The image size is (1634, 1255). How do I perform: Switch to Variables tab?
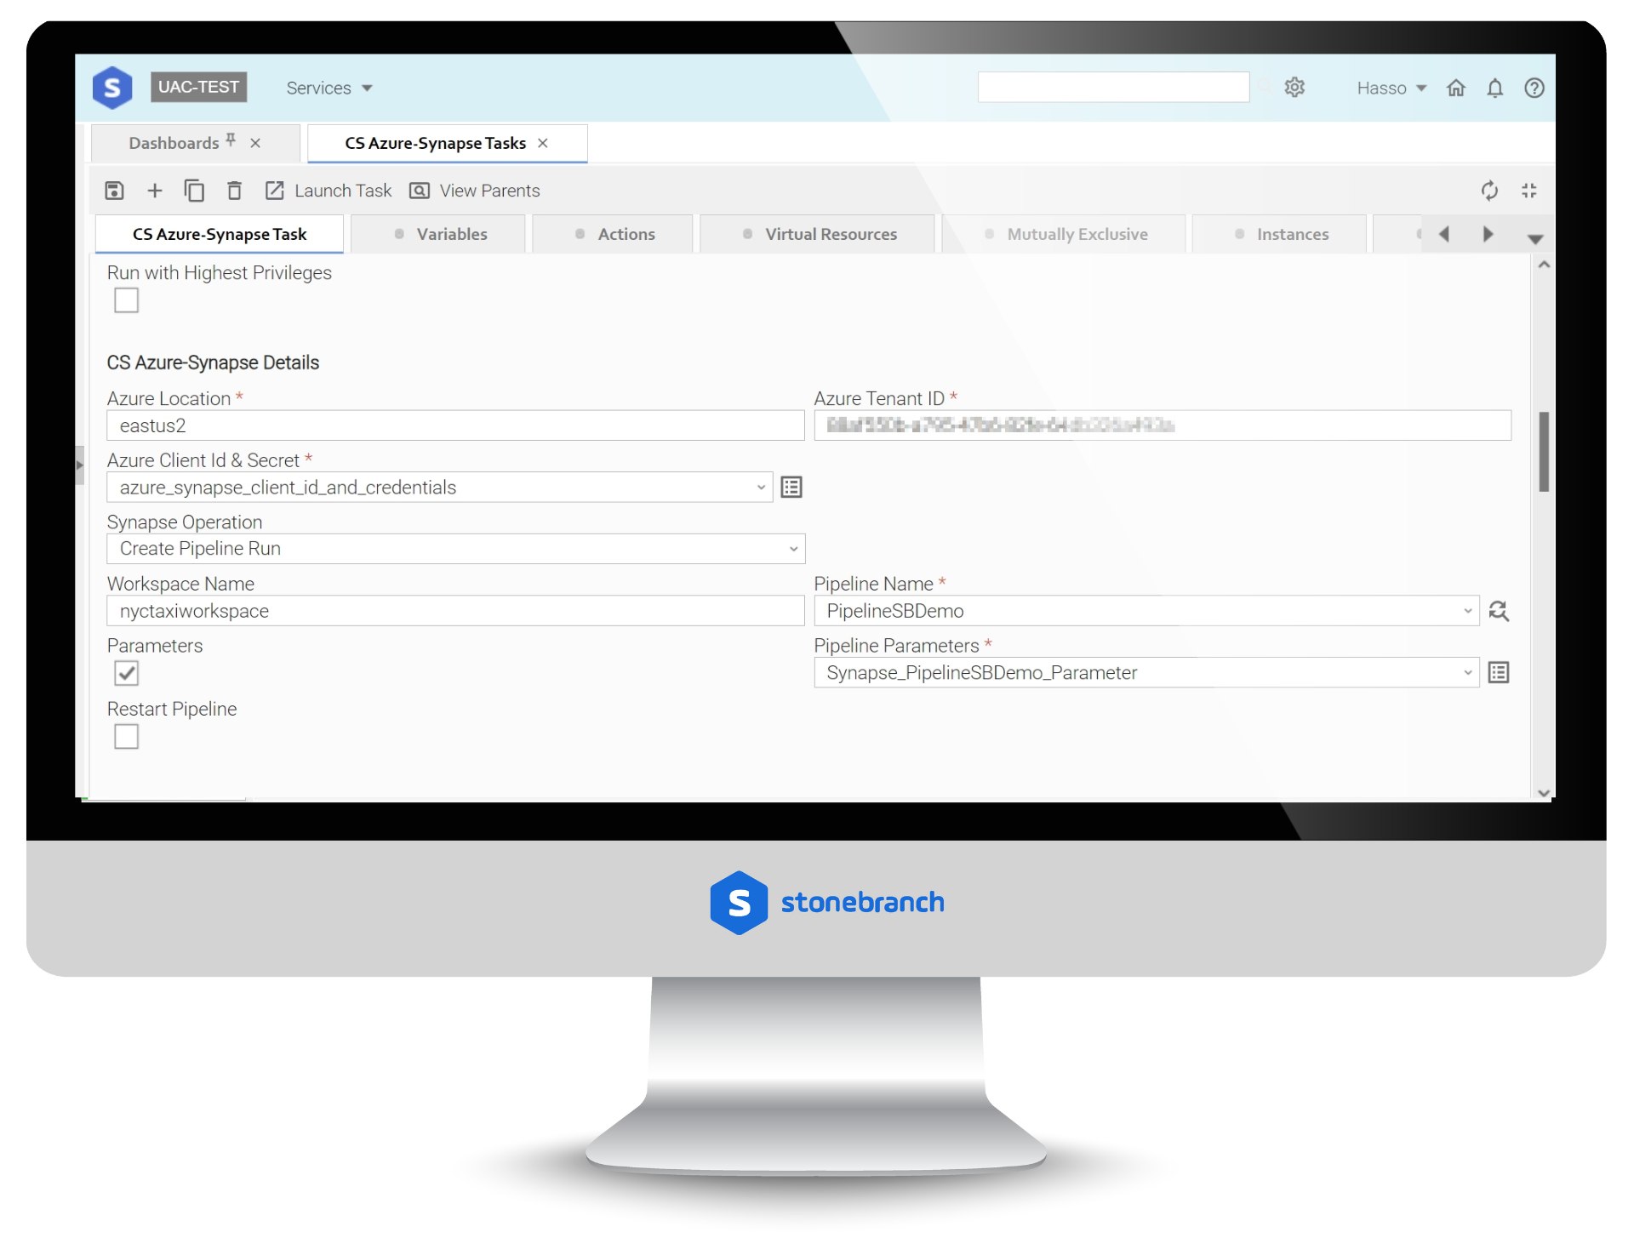click(x=438, y=234)
